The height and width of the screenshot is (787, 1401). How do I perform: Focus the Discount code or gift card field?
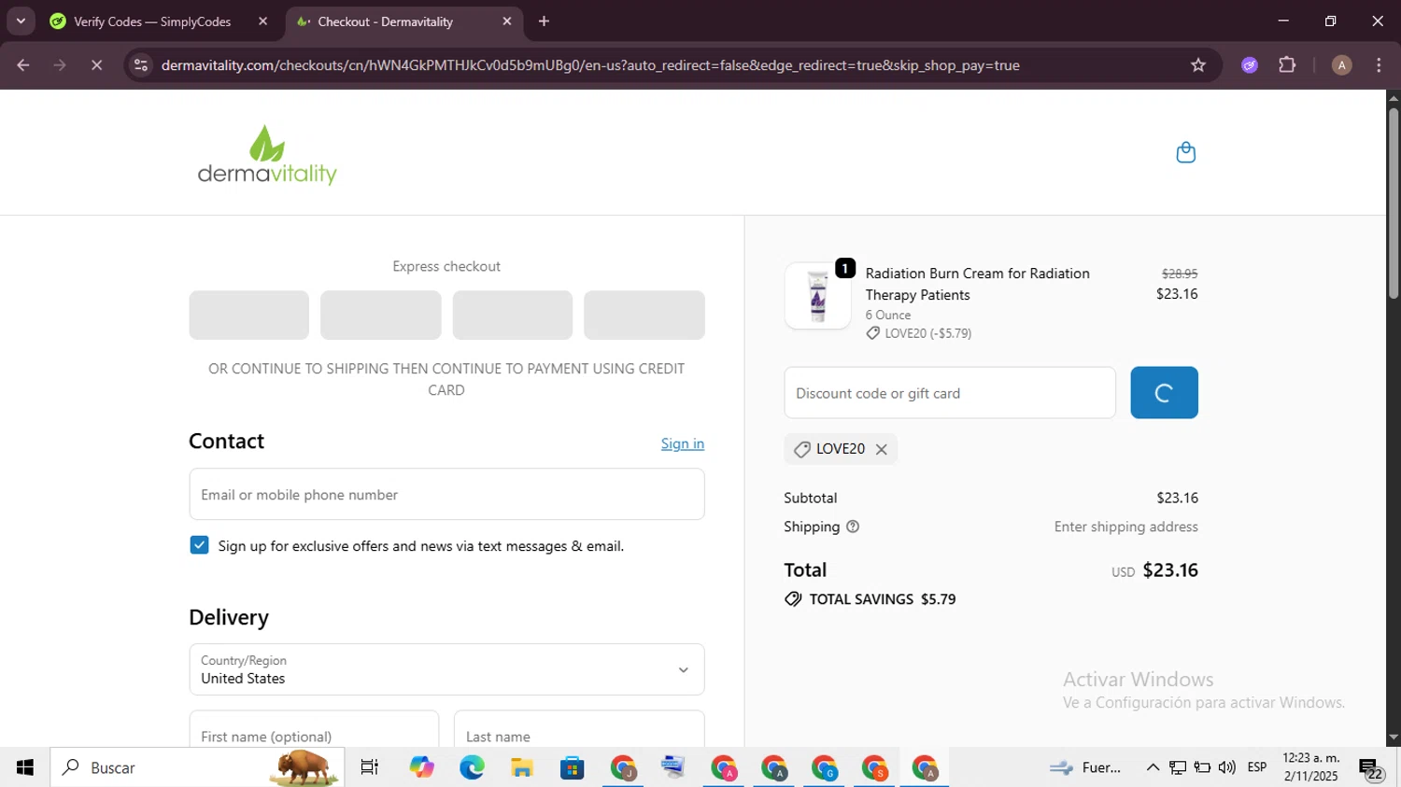tap(950, 393)
